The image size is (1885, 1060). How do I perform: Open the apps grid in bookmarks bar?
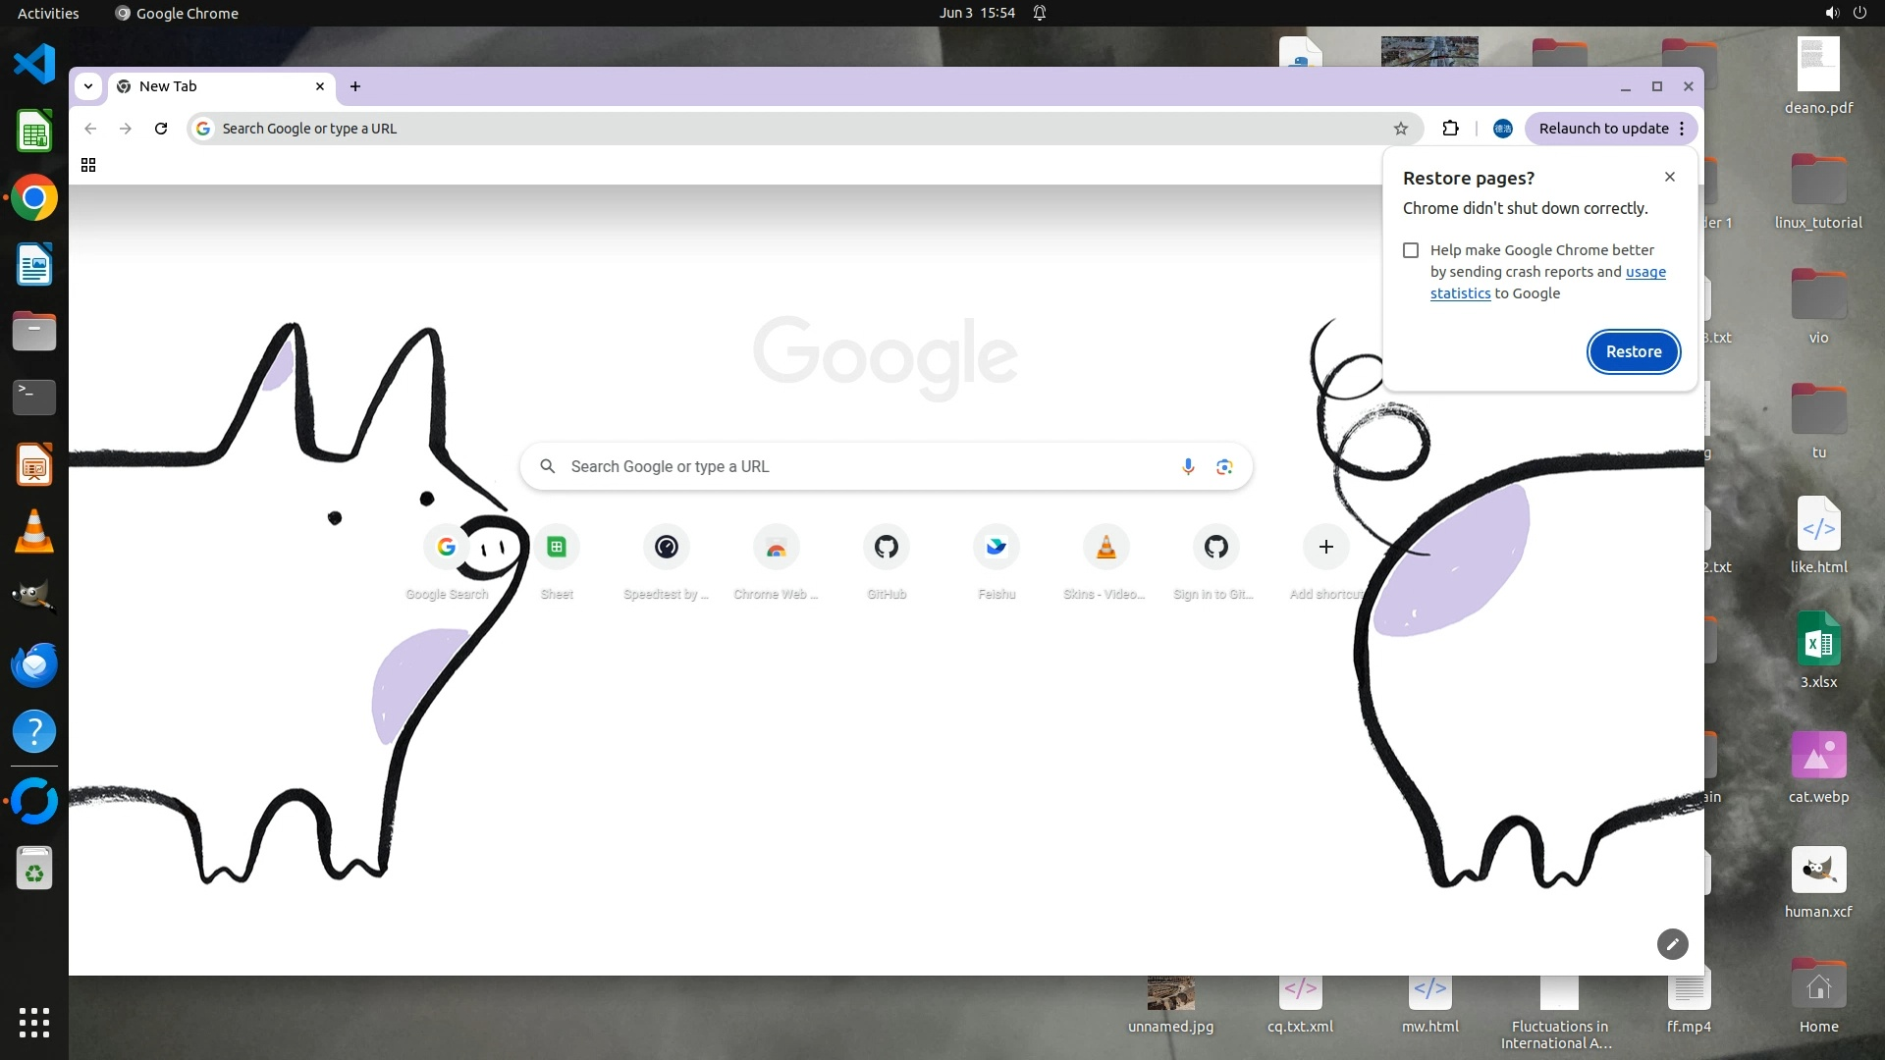[x=88, y=165]
